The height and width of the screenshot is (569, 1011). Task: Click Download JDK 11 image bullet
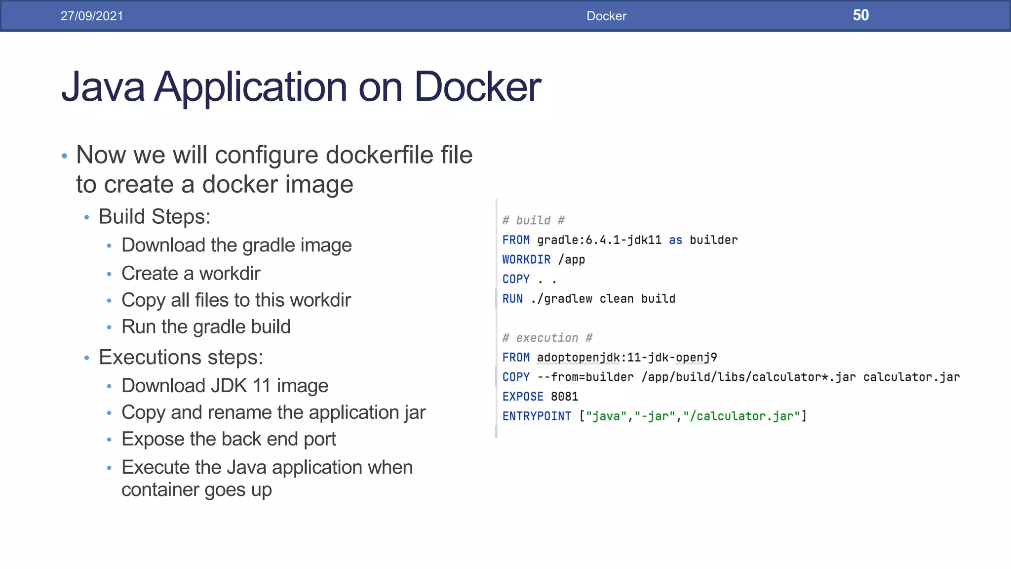[225, 385]
